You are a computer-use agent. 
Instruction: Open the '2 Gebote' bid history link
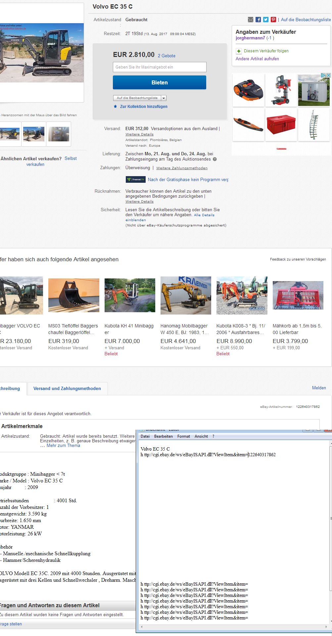click(166, 56)
